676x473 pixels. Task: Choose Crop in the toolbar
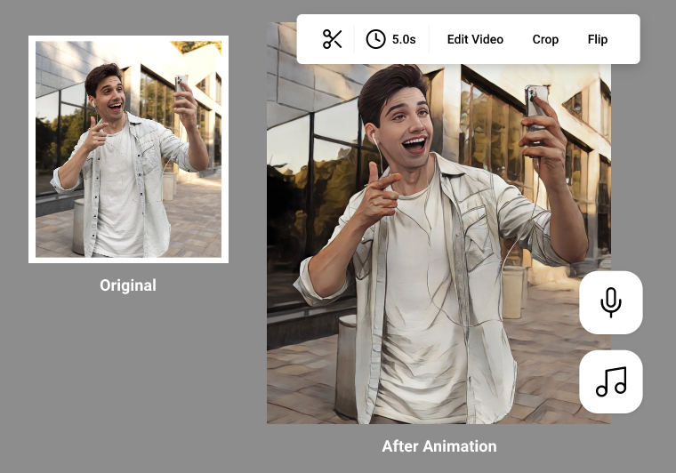pyautogui.click(x=545, y=39)
